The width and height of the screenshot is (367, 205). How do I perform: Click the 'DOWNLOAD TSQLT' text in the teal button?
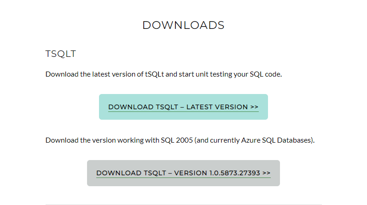(143, 107)
